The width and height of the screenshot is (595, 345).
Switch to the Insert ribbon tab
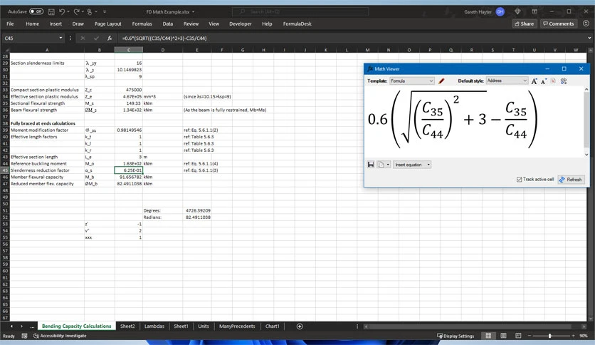pos(56,24)
